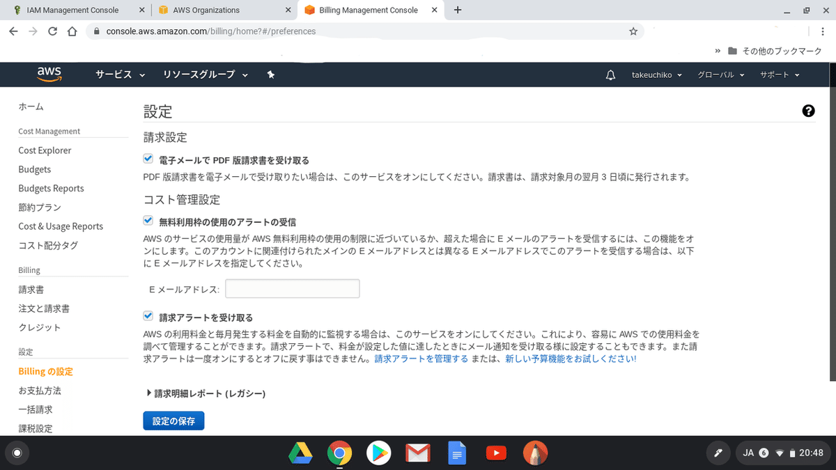
Task: Uncheck 無料利用枠の使用のアラートの受信
Action: (x=148, y=220)
